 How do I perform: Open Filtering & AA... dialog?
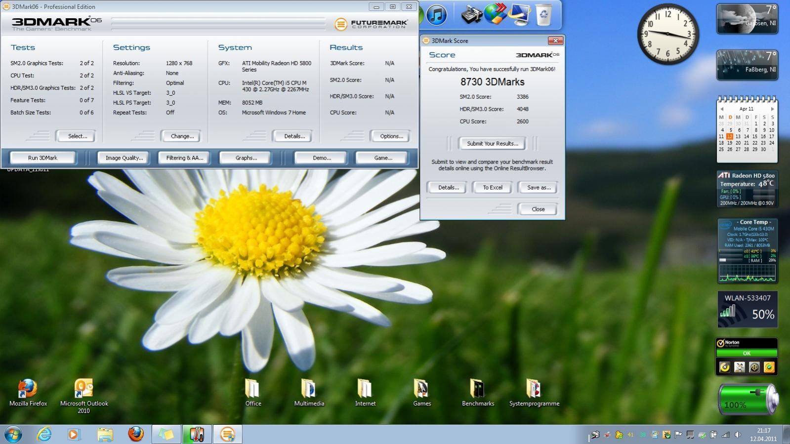(x=184, y=158)
